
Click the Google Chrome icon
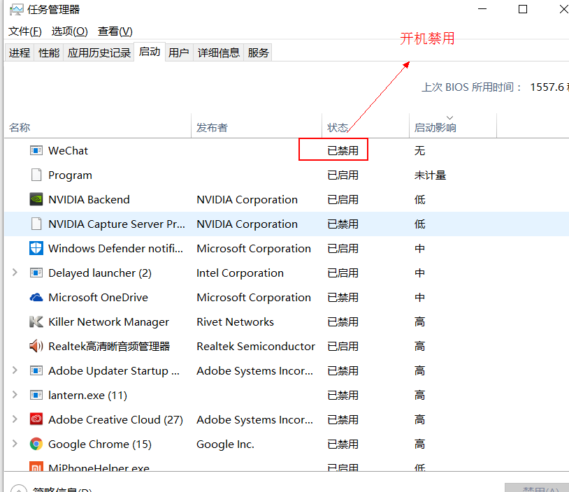coord(36,444)
